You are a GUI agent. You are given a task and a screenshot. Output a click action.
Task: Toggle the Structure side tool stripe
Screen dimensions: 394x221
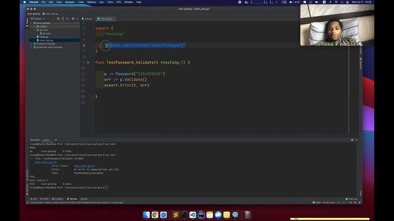pos(27,175)
